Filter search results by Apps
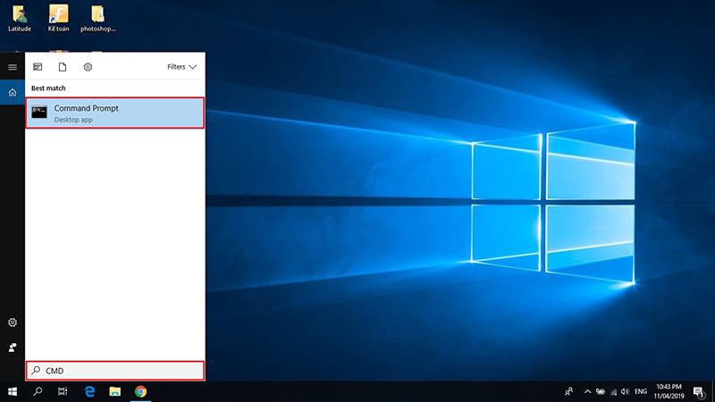 [38, 67]
